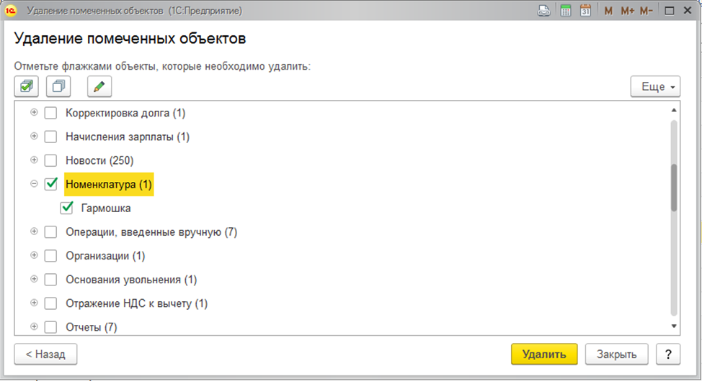Open help with the ? button
This screenshot has width=702, height=381.
pos(668,354)
